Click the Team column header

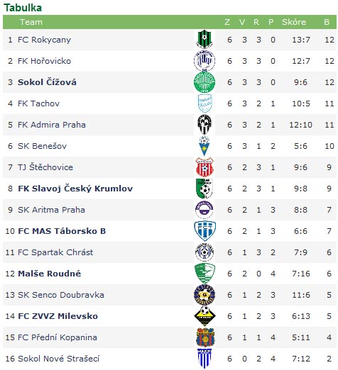tap(31, 22)
